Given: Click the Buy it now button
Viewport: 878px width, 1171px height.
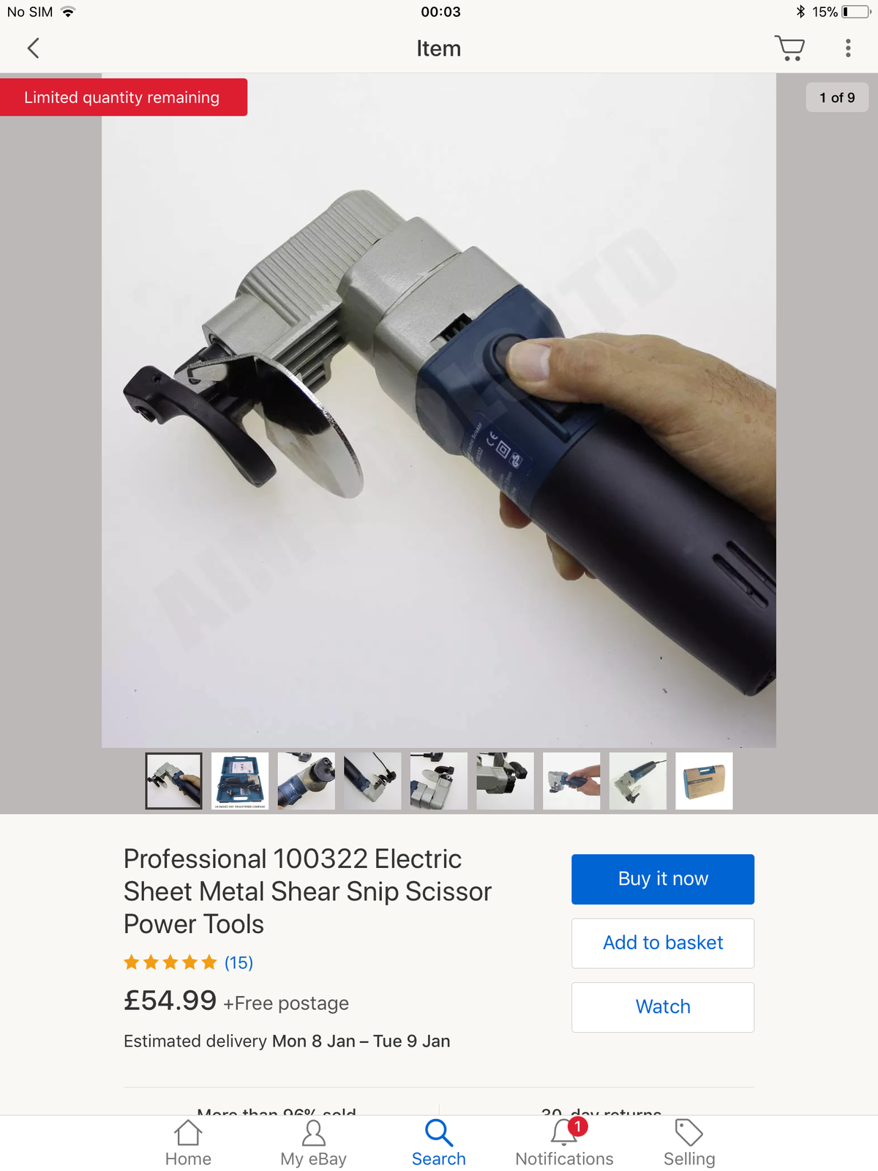Looking at the screenshot, I should coord(663,879).
